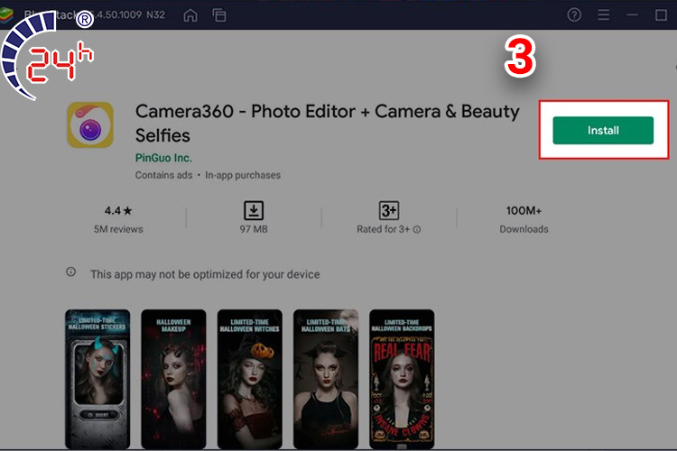Image resolution: width=677 pixels, height=451 pixels.
Task: Open the BlueStacks hamburger menu
Action: (x=603, y=15)
